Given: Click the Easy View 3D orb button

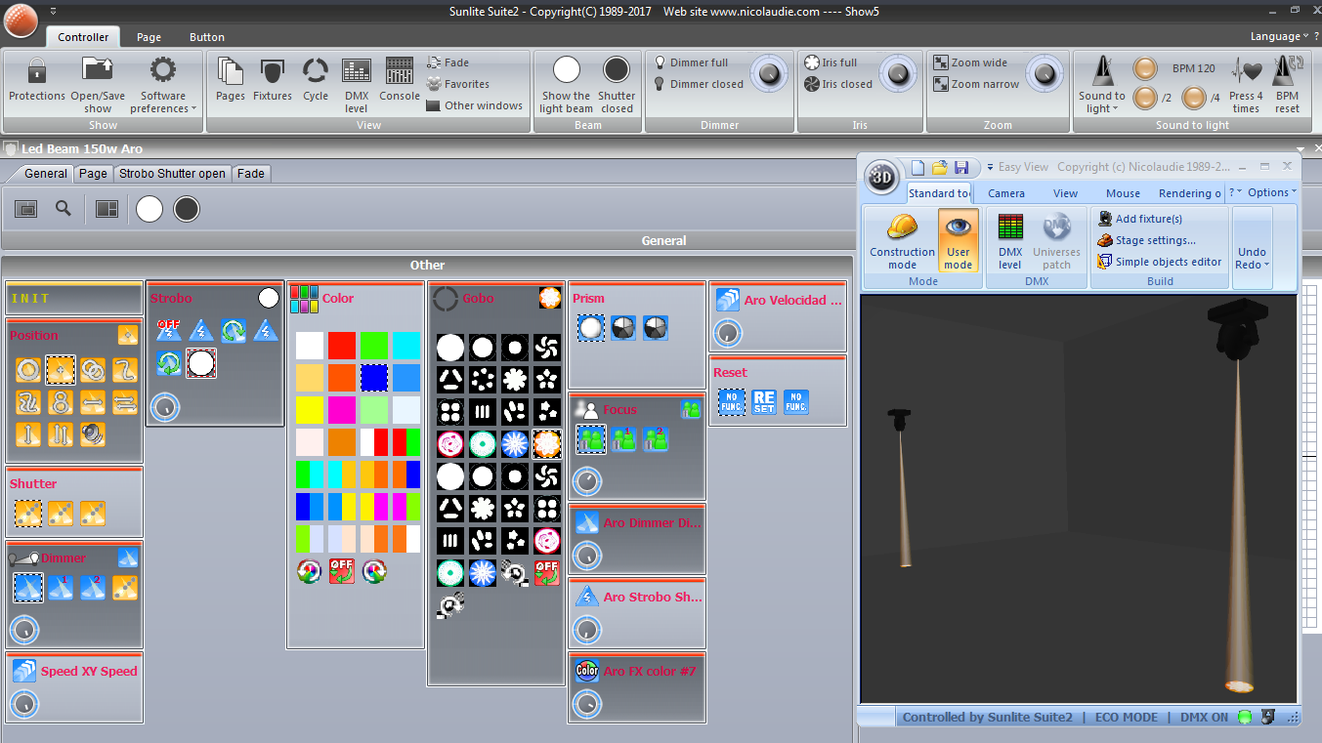Looking at the screenshot, I should pyautogui.click(x=883, y=176).
